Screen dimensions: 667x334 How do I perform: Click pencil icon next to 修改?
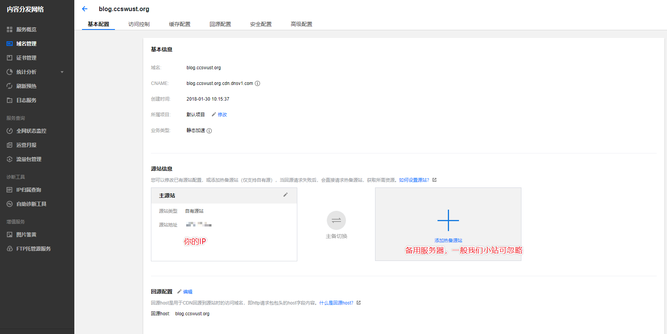click(x=214, y=114)
